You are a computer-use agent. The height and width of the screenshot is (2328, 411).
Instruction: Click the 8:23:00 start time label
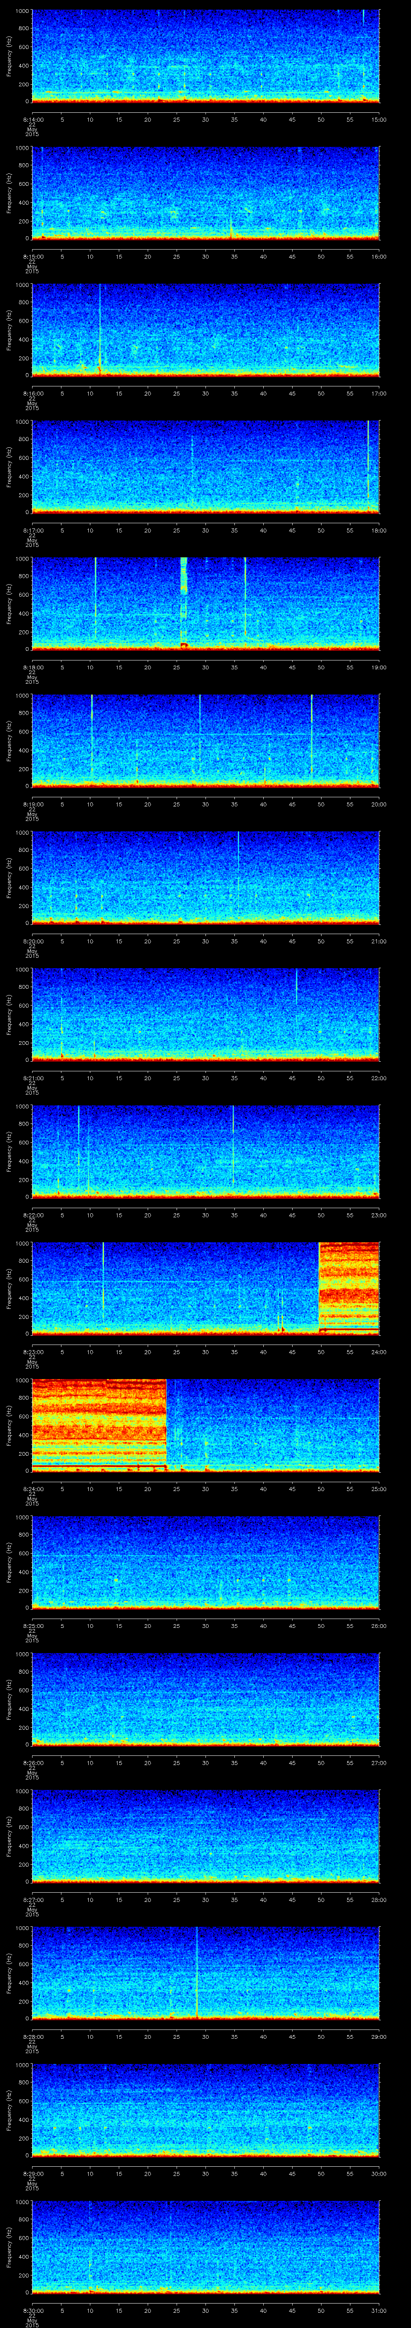click(x=33, y=1352)
